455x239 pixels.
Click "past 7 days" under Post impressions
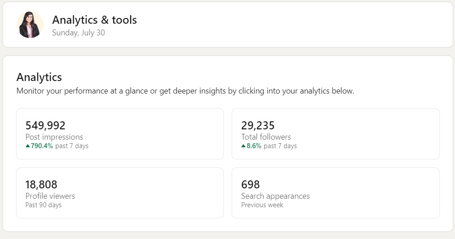72,146
